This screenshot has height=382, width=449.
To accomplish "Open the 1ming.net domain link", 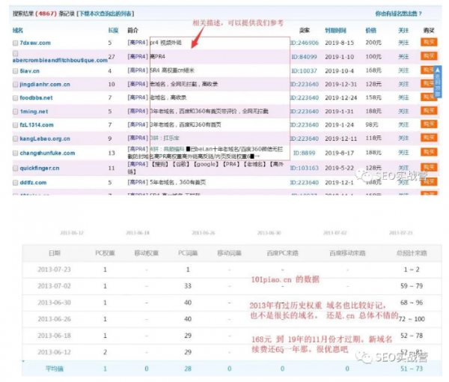I will coord(34,112).
